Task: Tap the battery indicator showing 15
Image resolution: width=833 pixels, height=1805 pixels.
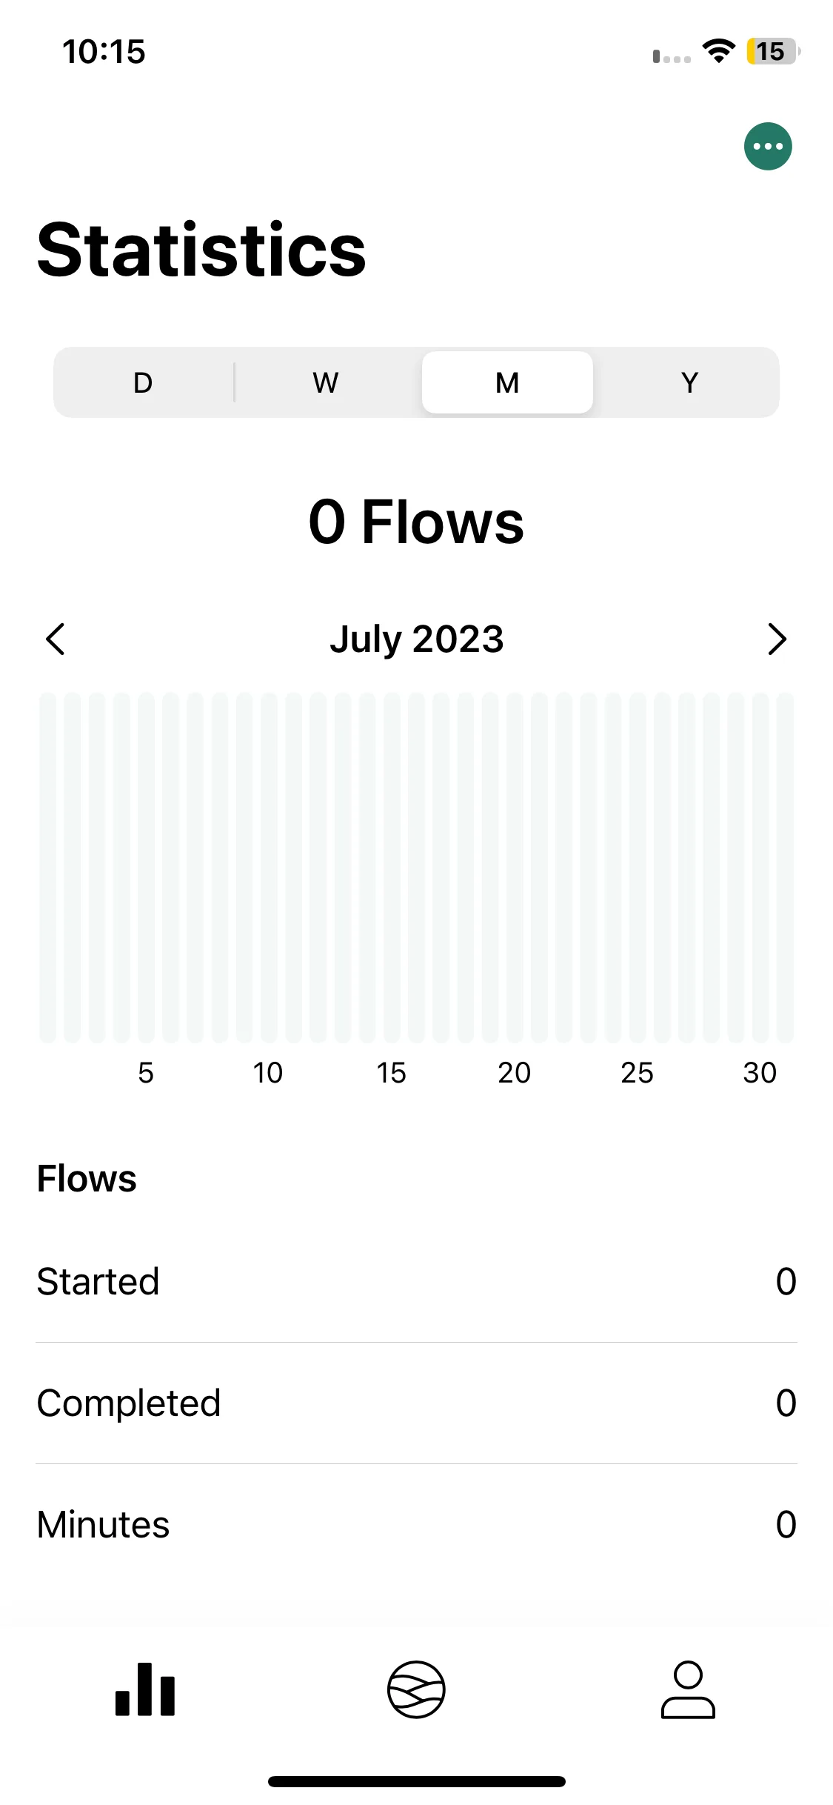Action: click(x=773, y=51)
